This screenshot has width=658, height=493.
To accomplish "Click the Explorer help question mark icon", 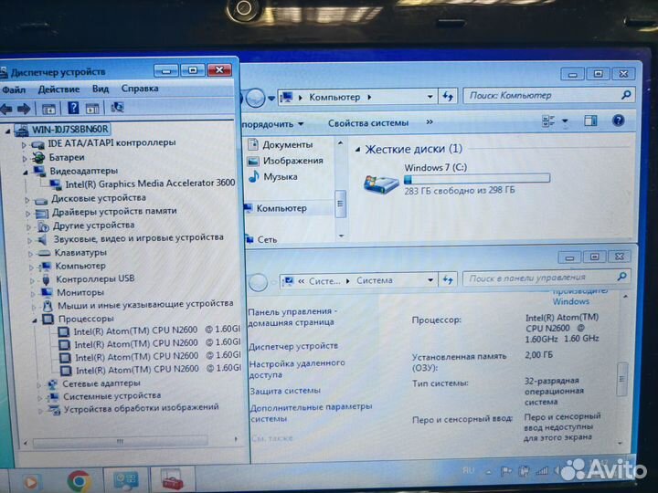I will click(x=618, y=121).
